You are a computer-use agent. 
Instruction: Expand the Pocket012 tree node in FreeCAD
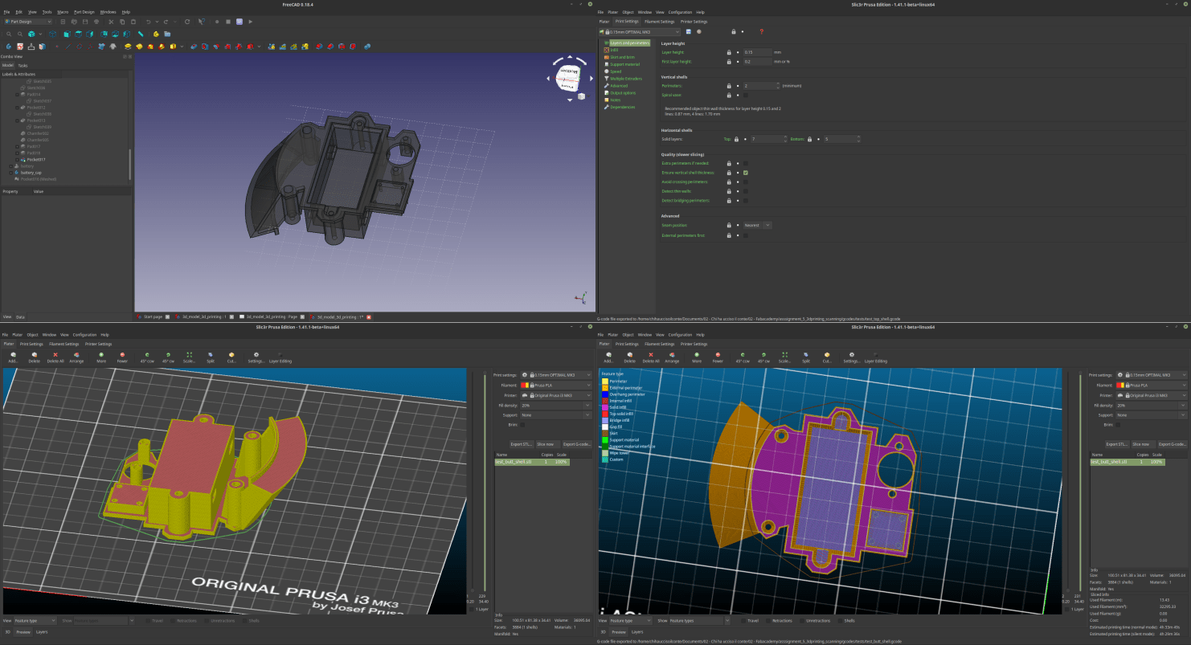[x=16, y=107]
